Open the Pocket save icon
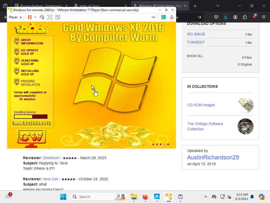Viewport: 270px width, 203px height. coord(216,17)
